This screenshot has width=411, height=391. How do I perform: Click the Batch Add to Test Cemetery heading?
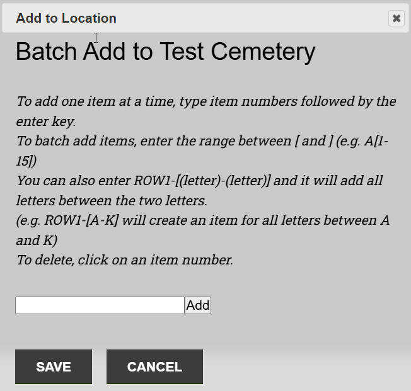point(165,52)
